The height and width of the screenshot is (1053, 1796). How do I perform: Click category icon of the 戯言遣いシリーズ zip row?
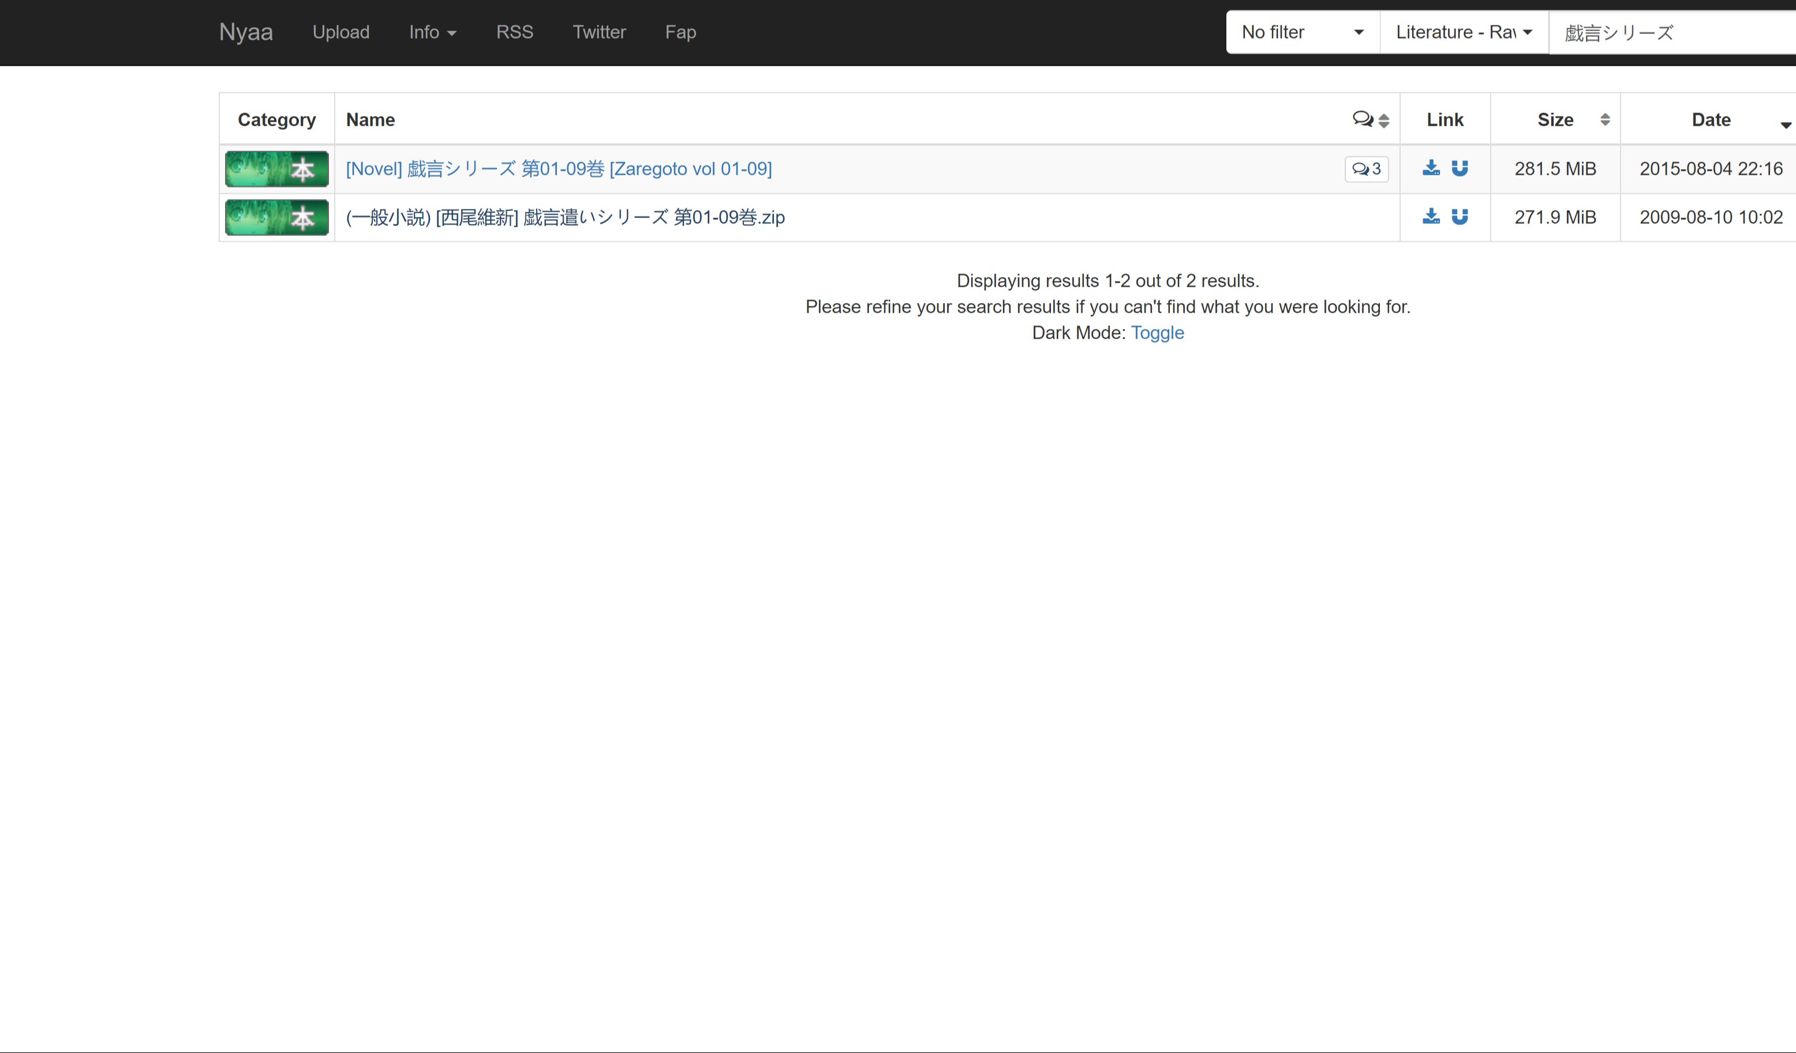[276, 218]
